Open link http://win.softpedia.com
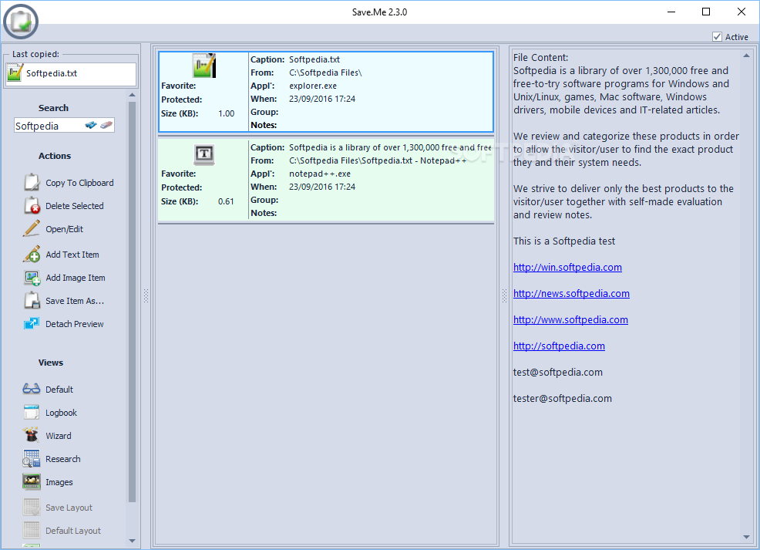Image resolution: width=760 pixels, height=550 pixels. point(567,267)
